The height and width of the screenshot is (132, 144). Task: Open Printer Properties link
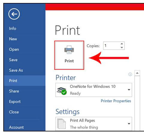click(116, 101)
